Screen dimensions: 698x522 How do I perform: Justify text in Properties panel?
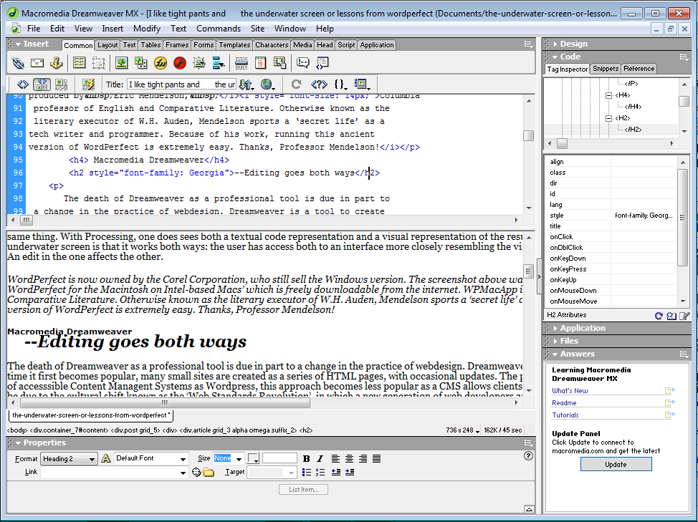click(x=377, y=459)
